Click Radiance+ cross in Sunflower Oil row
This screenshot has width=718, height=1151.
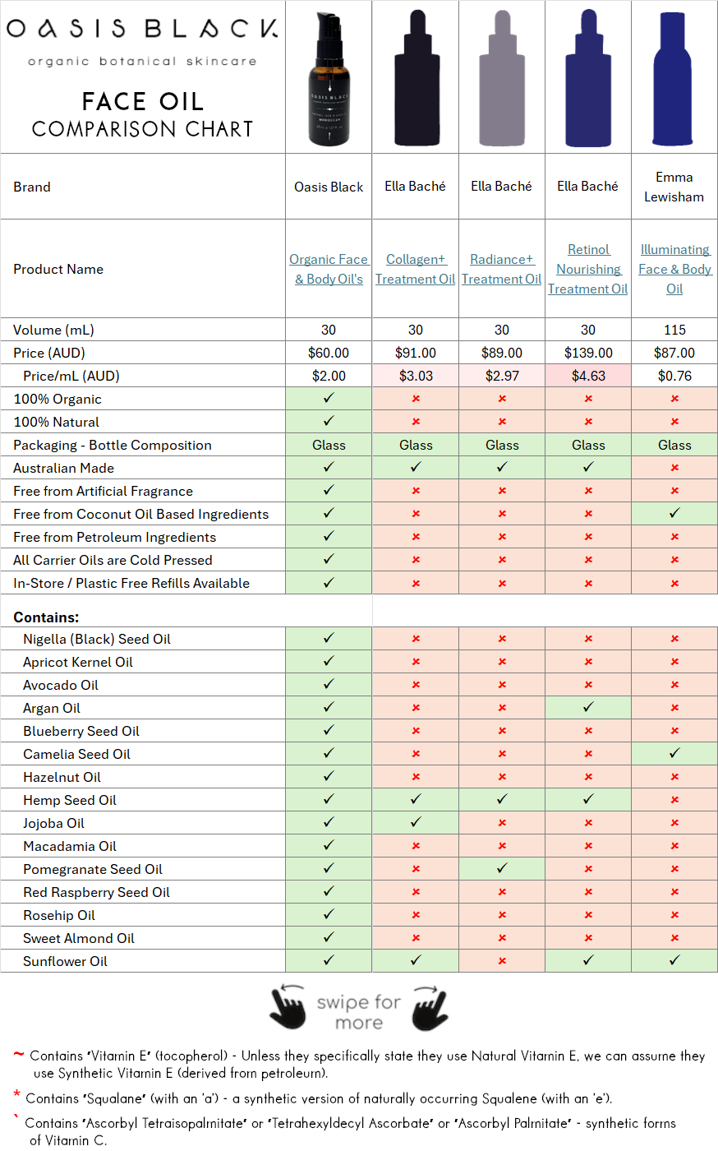(502, 961)
